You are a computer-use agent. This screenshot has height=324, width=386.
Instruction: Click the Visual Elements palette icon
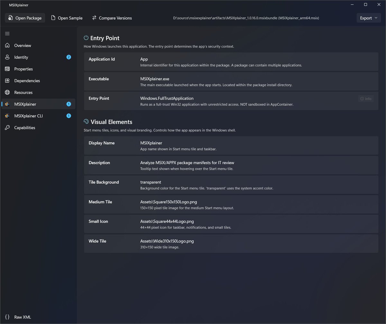(x=86, y=122)
